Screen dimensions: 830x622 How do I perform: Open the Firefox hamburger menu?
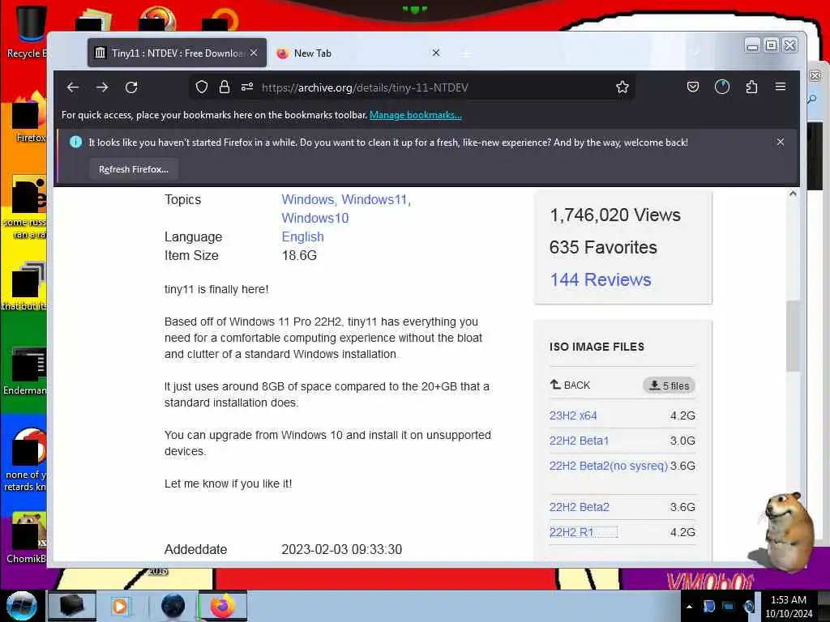781,87
